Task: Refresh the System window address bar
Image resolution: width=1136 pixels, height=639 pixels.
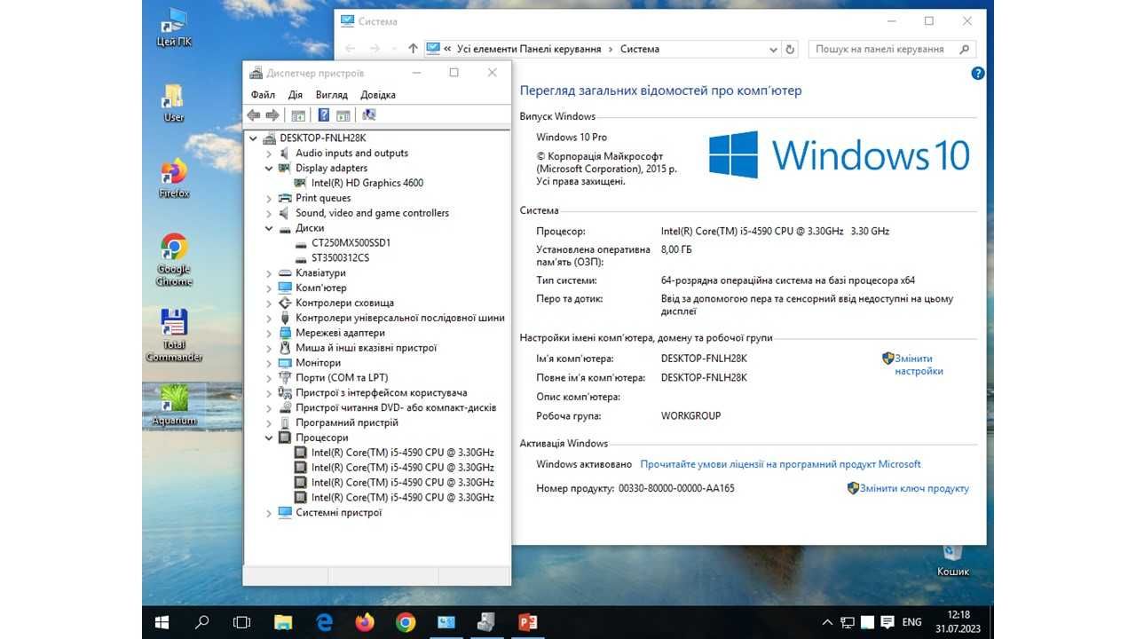Action: pyautogui.click(x=790, y=50)
